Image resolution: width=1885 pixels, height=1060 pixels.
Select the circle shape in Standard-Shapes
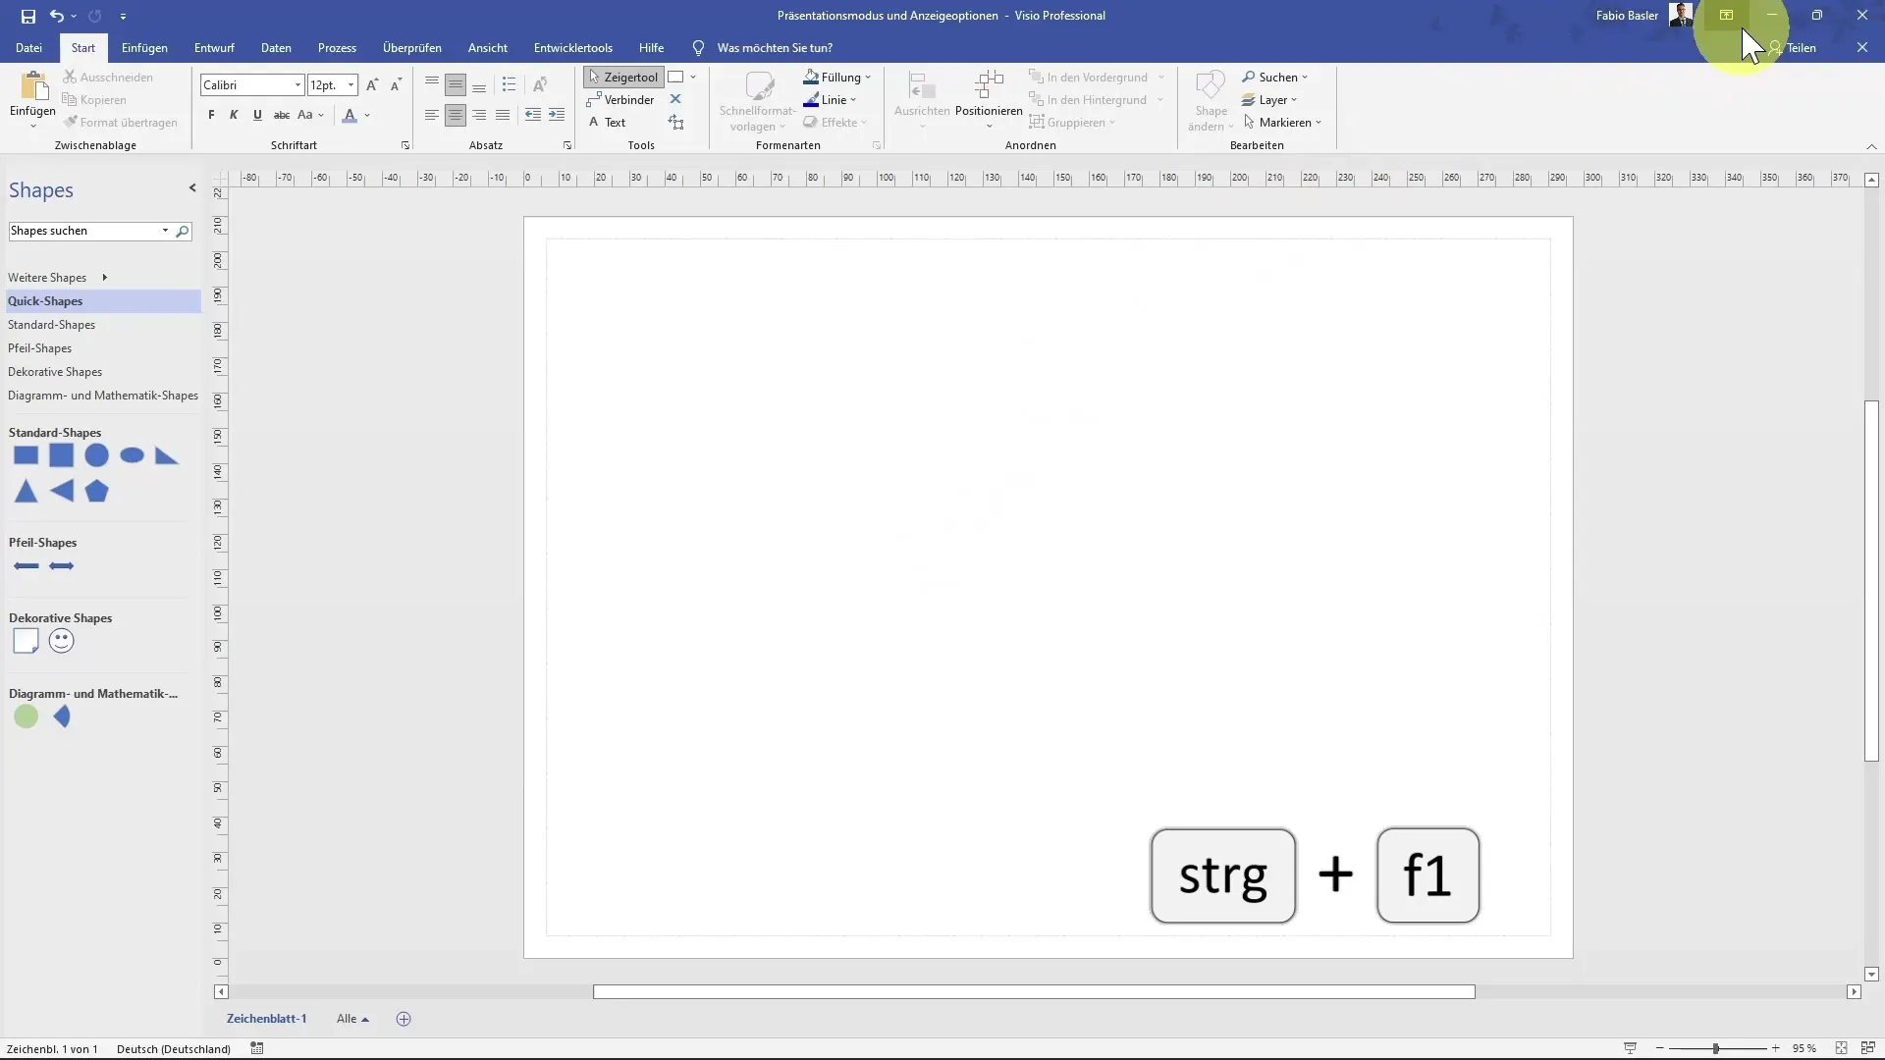pos(96,455)
